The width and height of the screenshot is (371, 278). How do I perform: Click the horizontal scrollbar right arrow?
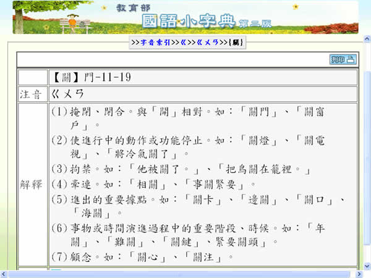click(359, 274)
